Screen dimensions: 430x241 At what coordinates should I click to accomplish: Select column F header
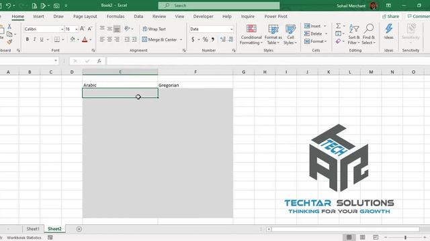196,72
